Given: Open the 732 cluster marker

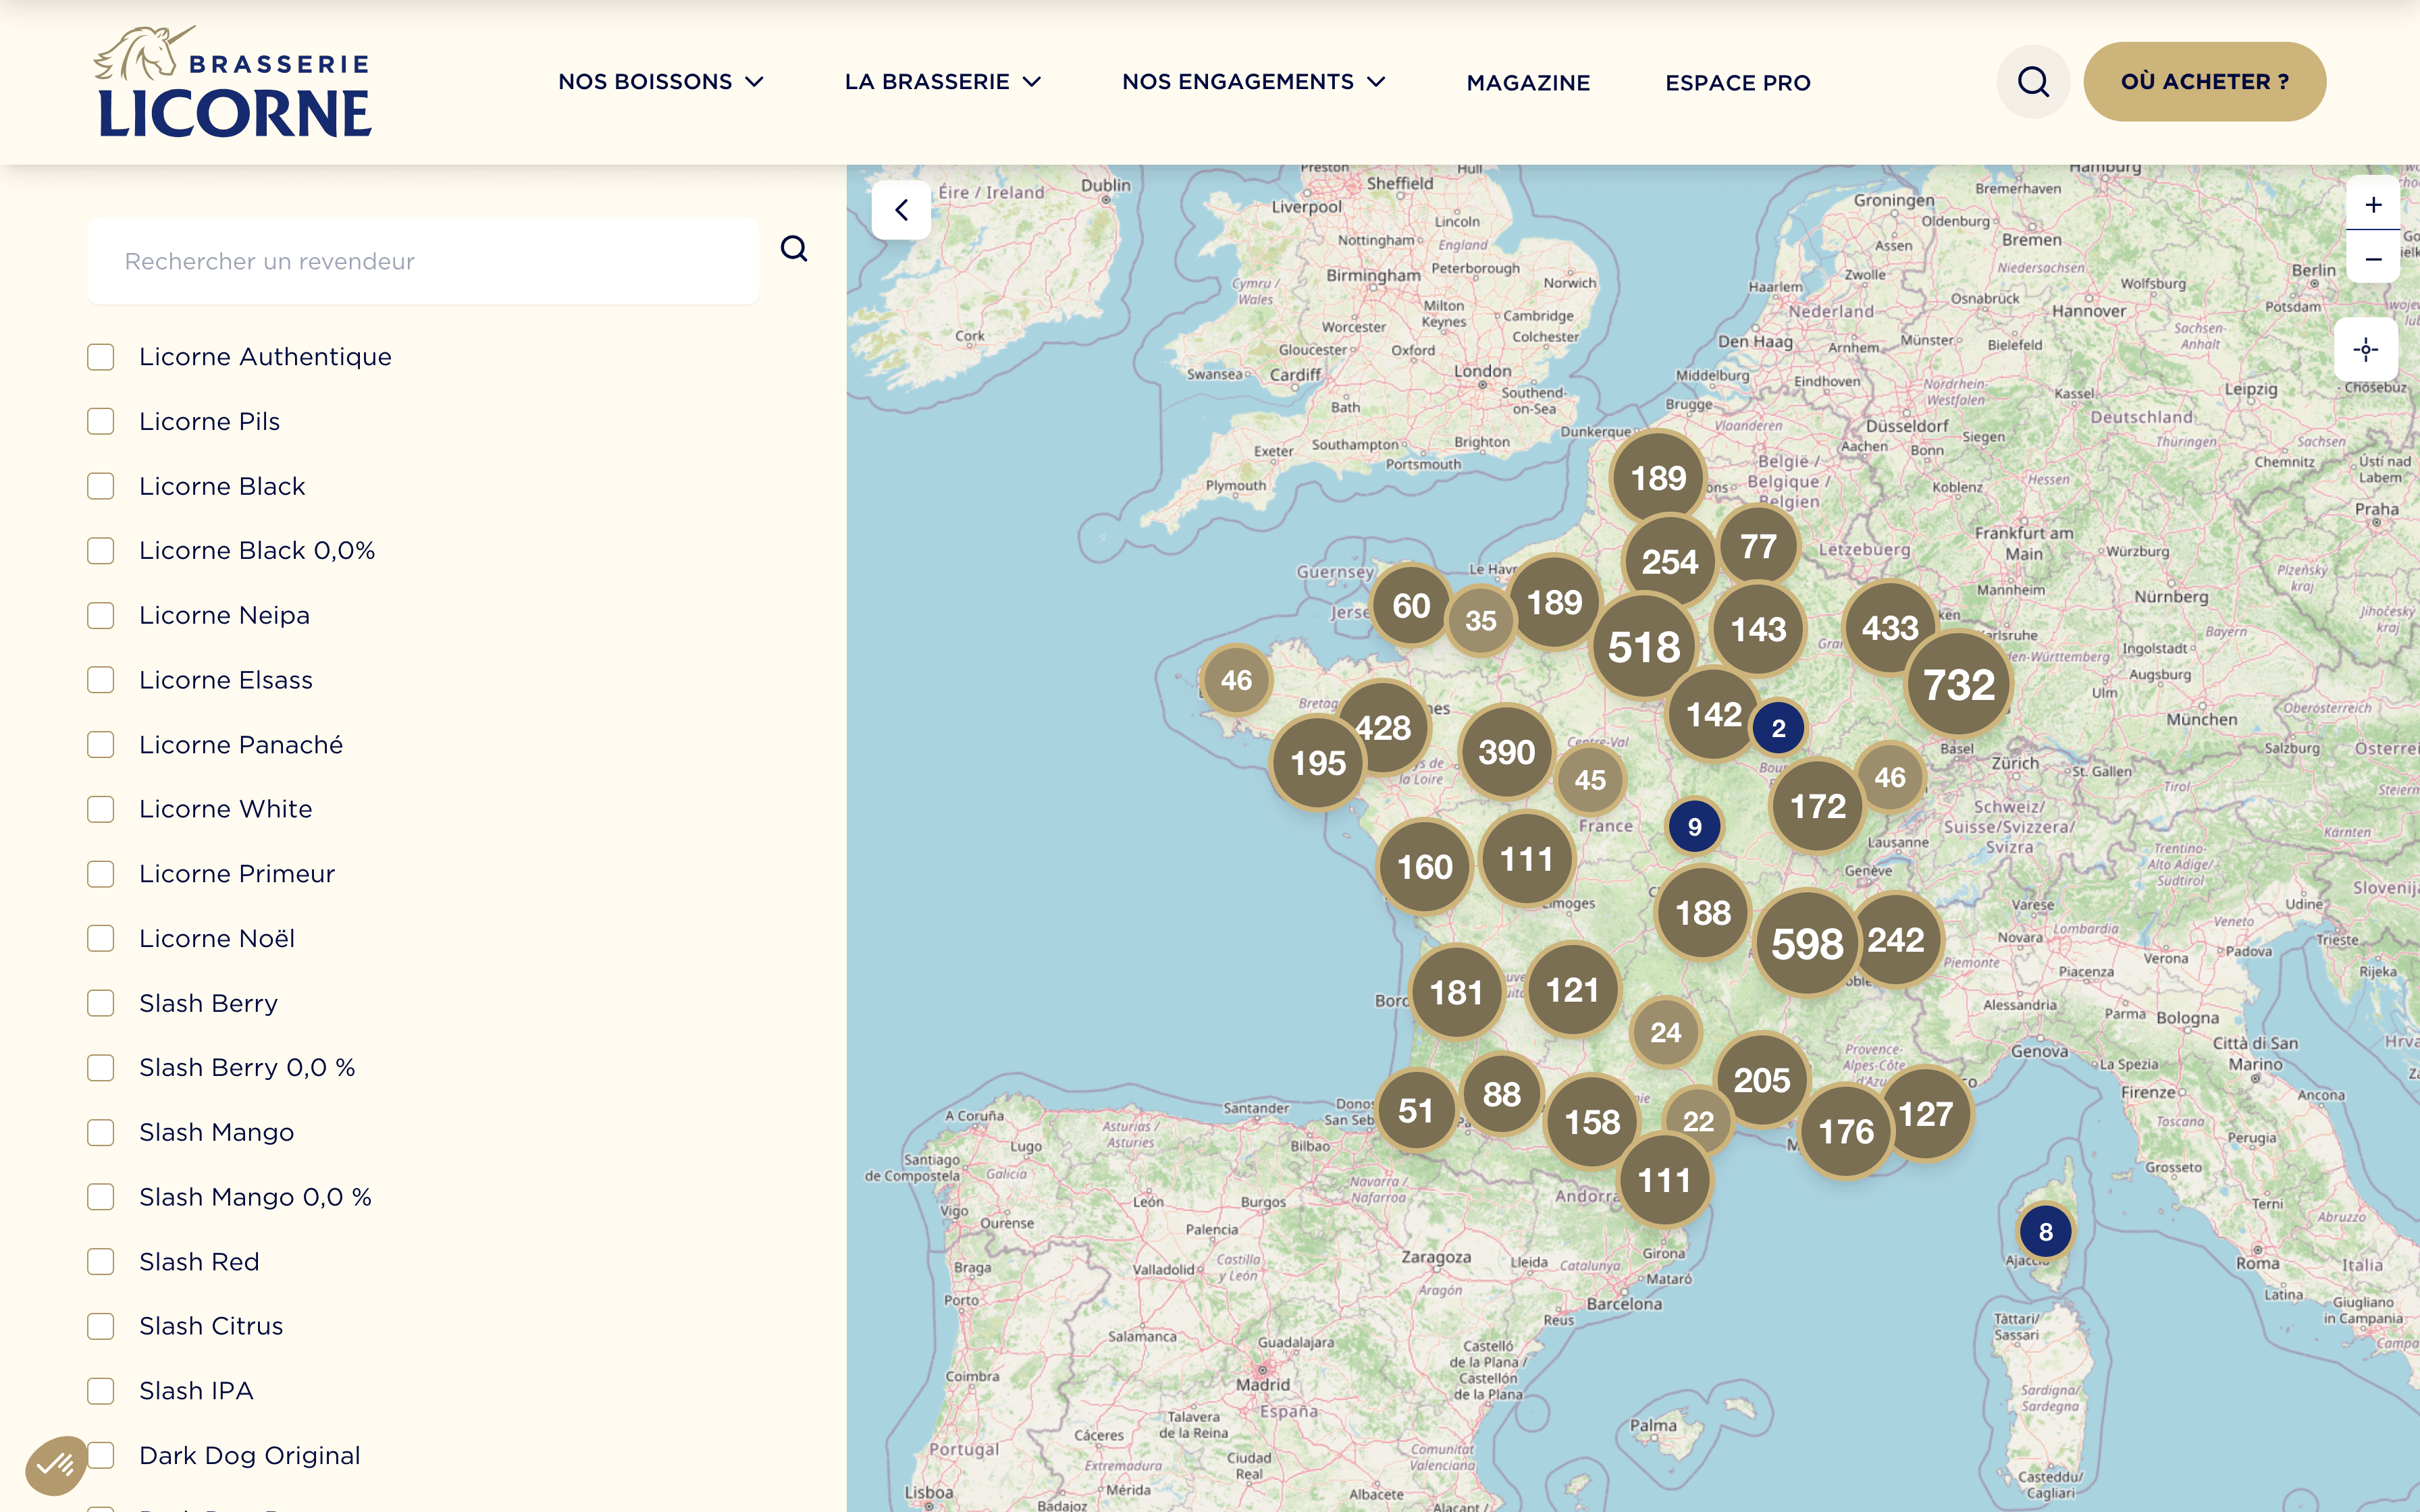Looking at the screenshot, I should point(1958,685).
